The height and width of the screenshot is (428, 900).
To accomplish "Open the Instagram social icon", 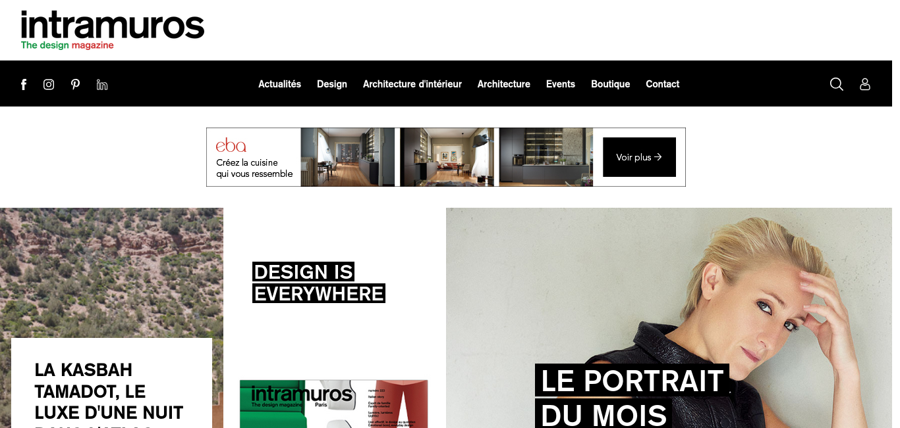I will click(49, 84).
